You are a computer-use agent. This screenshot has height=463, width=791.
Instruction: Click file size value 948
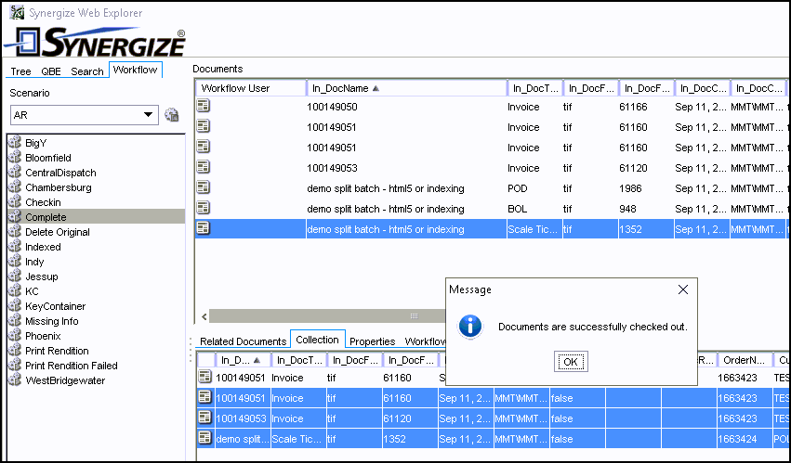628,209
